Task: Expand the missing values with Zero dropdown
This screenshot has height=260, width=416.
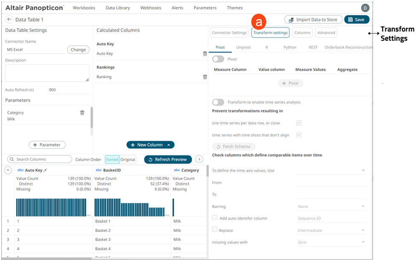Action: pos(331,242)
